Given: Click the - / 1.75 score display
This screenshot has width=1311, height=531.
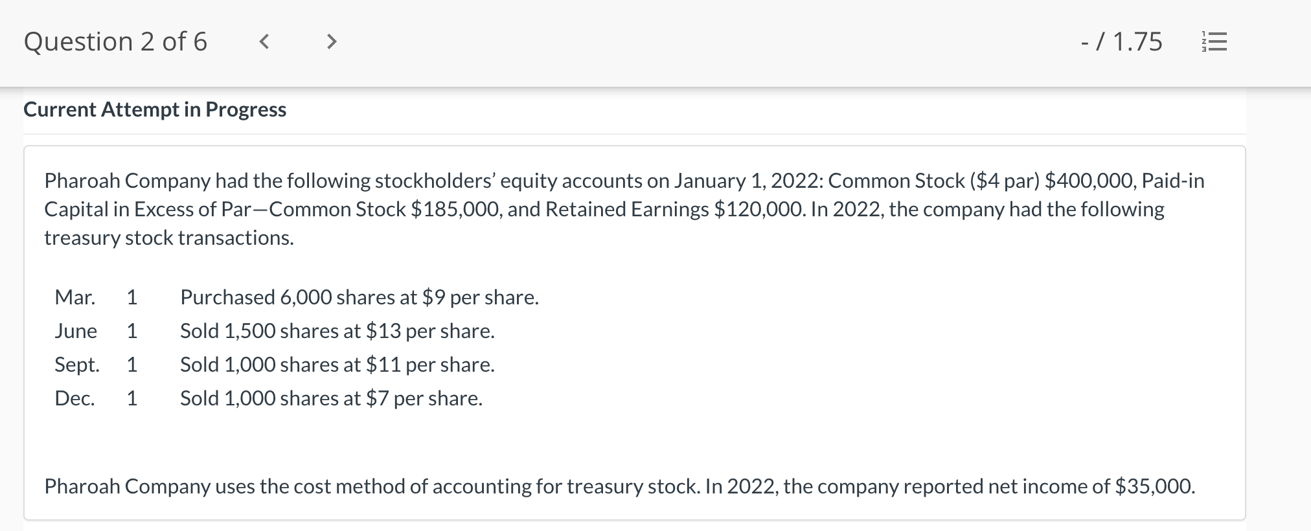Looking at the screenshot, I should [x=1121, y=41].
